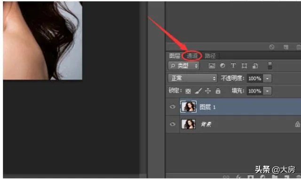This screenshot has width=301, height=179.
Task: Click the 填充 100% value field
Action: click(x=255, y=91)
